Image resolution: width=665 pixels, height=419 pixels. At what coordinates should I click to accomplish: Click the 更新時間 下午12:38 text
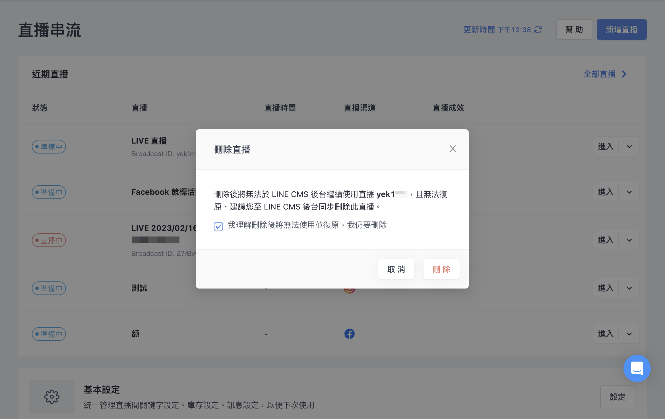click(x=497, y=30)
